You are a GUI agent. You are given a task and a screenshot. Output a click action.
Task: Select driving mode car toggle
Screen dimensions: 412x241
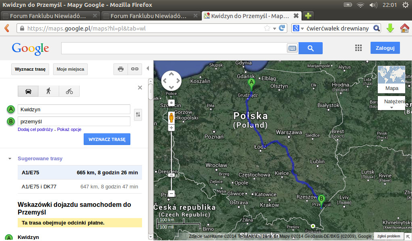coord(28,91)
